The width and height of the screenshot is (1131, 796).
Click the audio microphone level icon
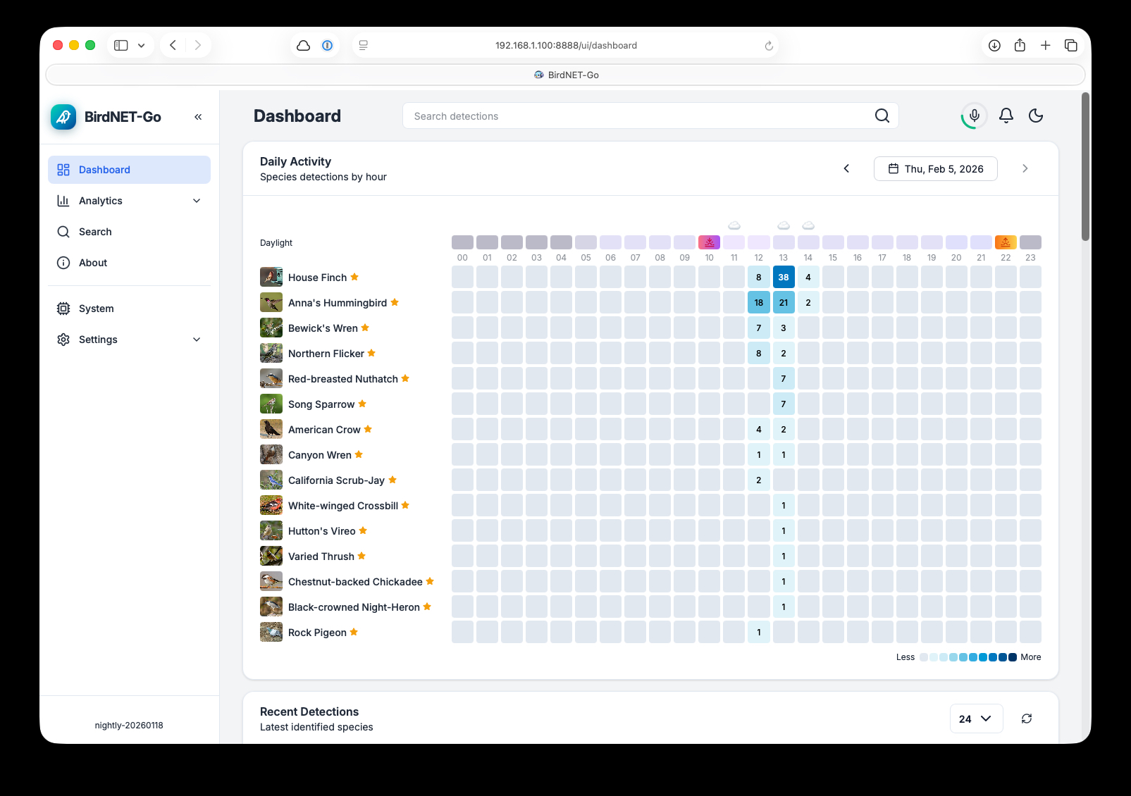974,116
